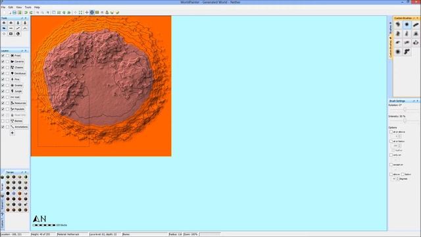Click 'Material: Netherrack' in the status bar
The width and height of the screenshot is (421, 237).
pyautogui.click(x=68, y=234)
